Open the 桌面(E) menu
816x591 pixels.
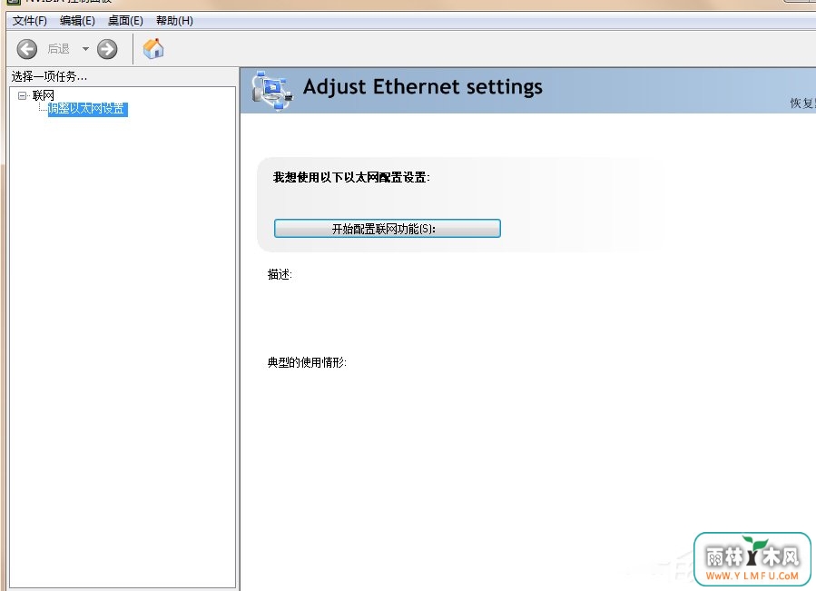coord(125,21)
